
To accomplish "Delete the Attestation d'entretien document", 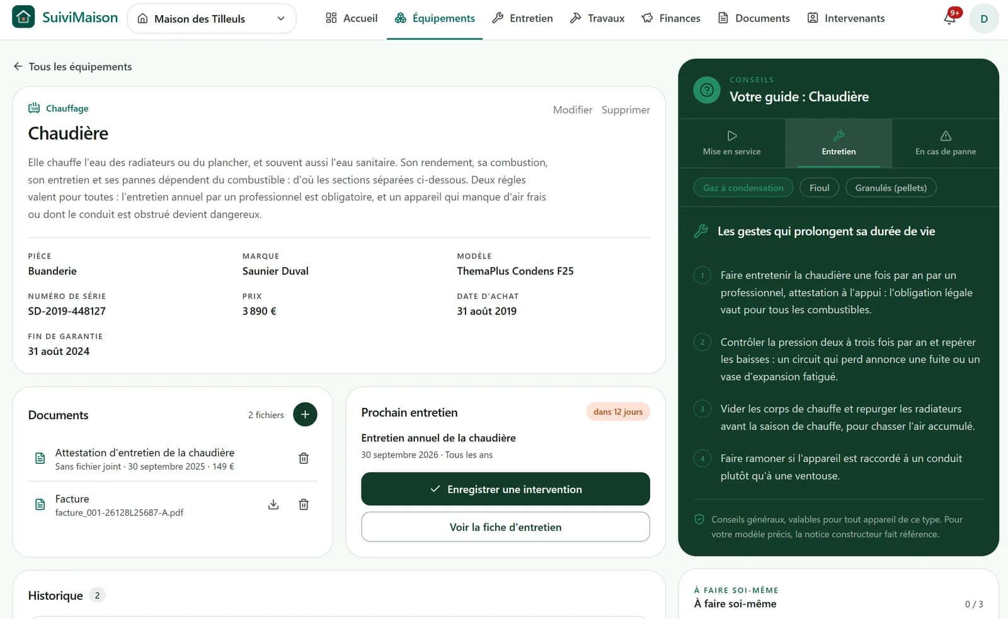I will point(304,458).
